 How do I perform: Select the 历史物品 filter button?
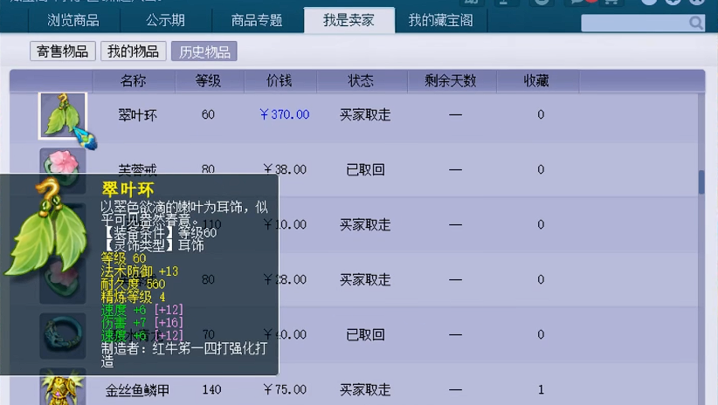204,51
